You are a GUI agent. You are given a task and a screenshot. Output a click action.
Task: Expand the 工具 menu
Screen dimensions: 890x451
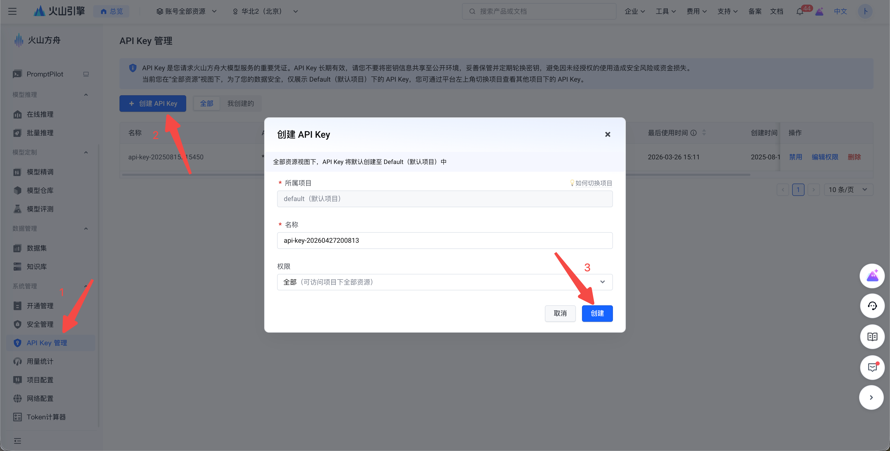point(666,11)
